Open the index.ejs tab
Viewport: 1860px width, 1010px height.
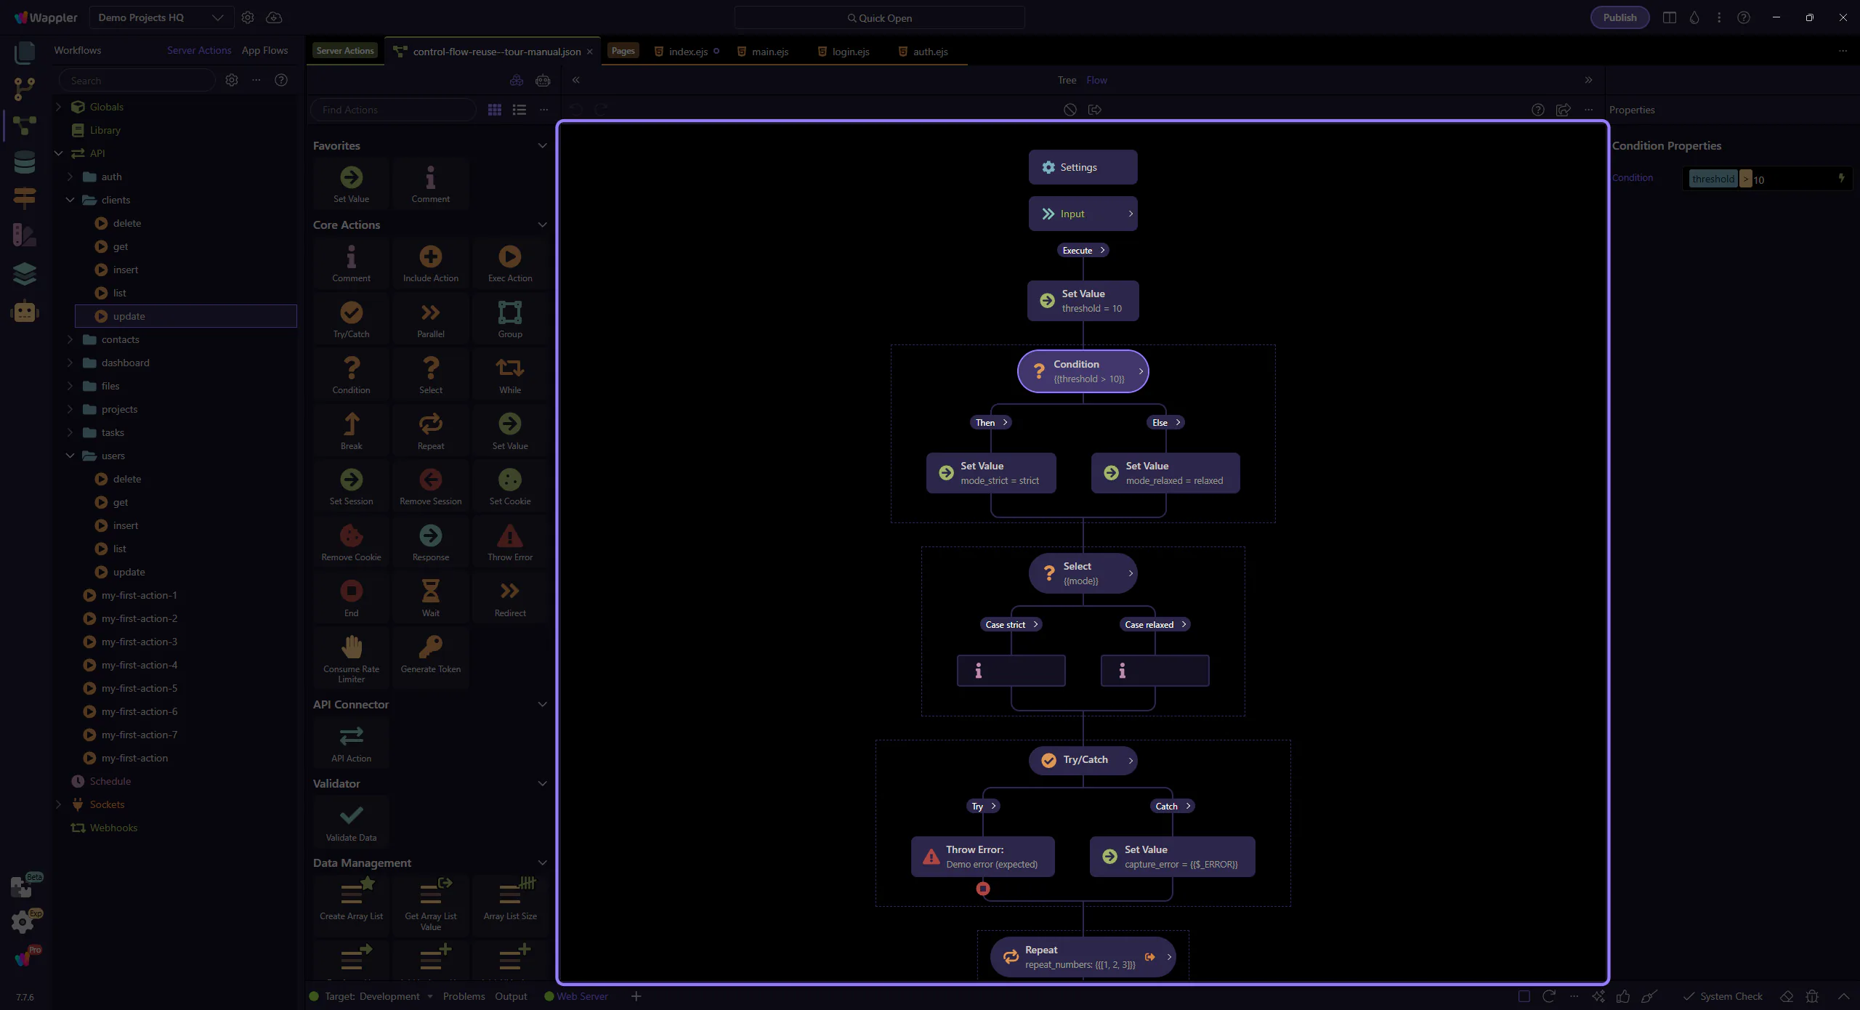[687, 52]
